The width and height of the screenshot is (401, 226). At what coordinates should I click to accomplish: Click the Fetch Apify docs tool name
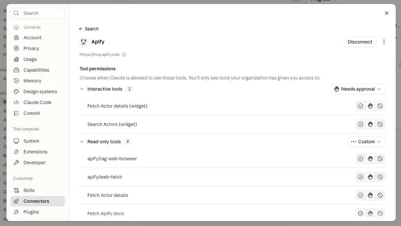pyautogui.click(x=106, y=214)
